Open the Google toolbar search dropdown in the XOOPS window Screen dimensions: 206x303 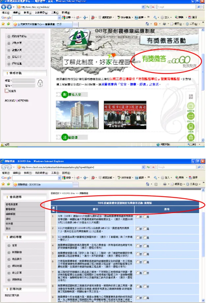pos(59,178)
